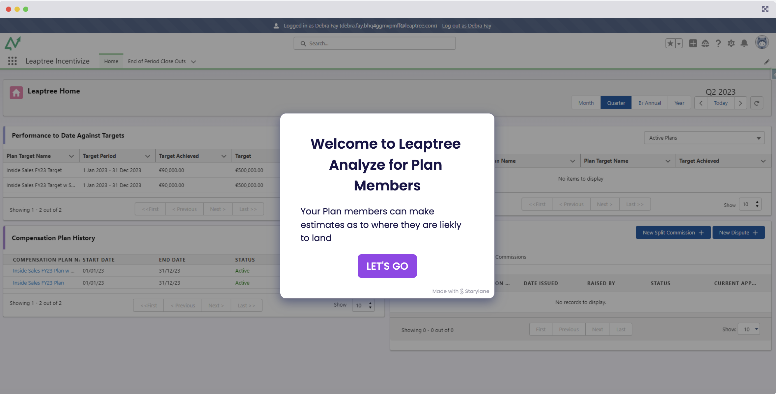This screenshot has height=394, width=776.
Task: Expand the End of Period Close Outs chevron
Action: click(193, 62)
